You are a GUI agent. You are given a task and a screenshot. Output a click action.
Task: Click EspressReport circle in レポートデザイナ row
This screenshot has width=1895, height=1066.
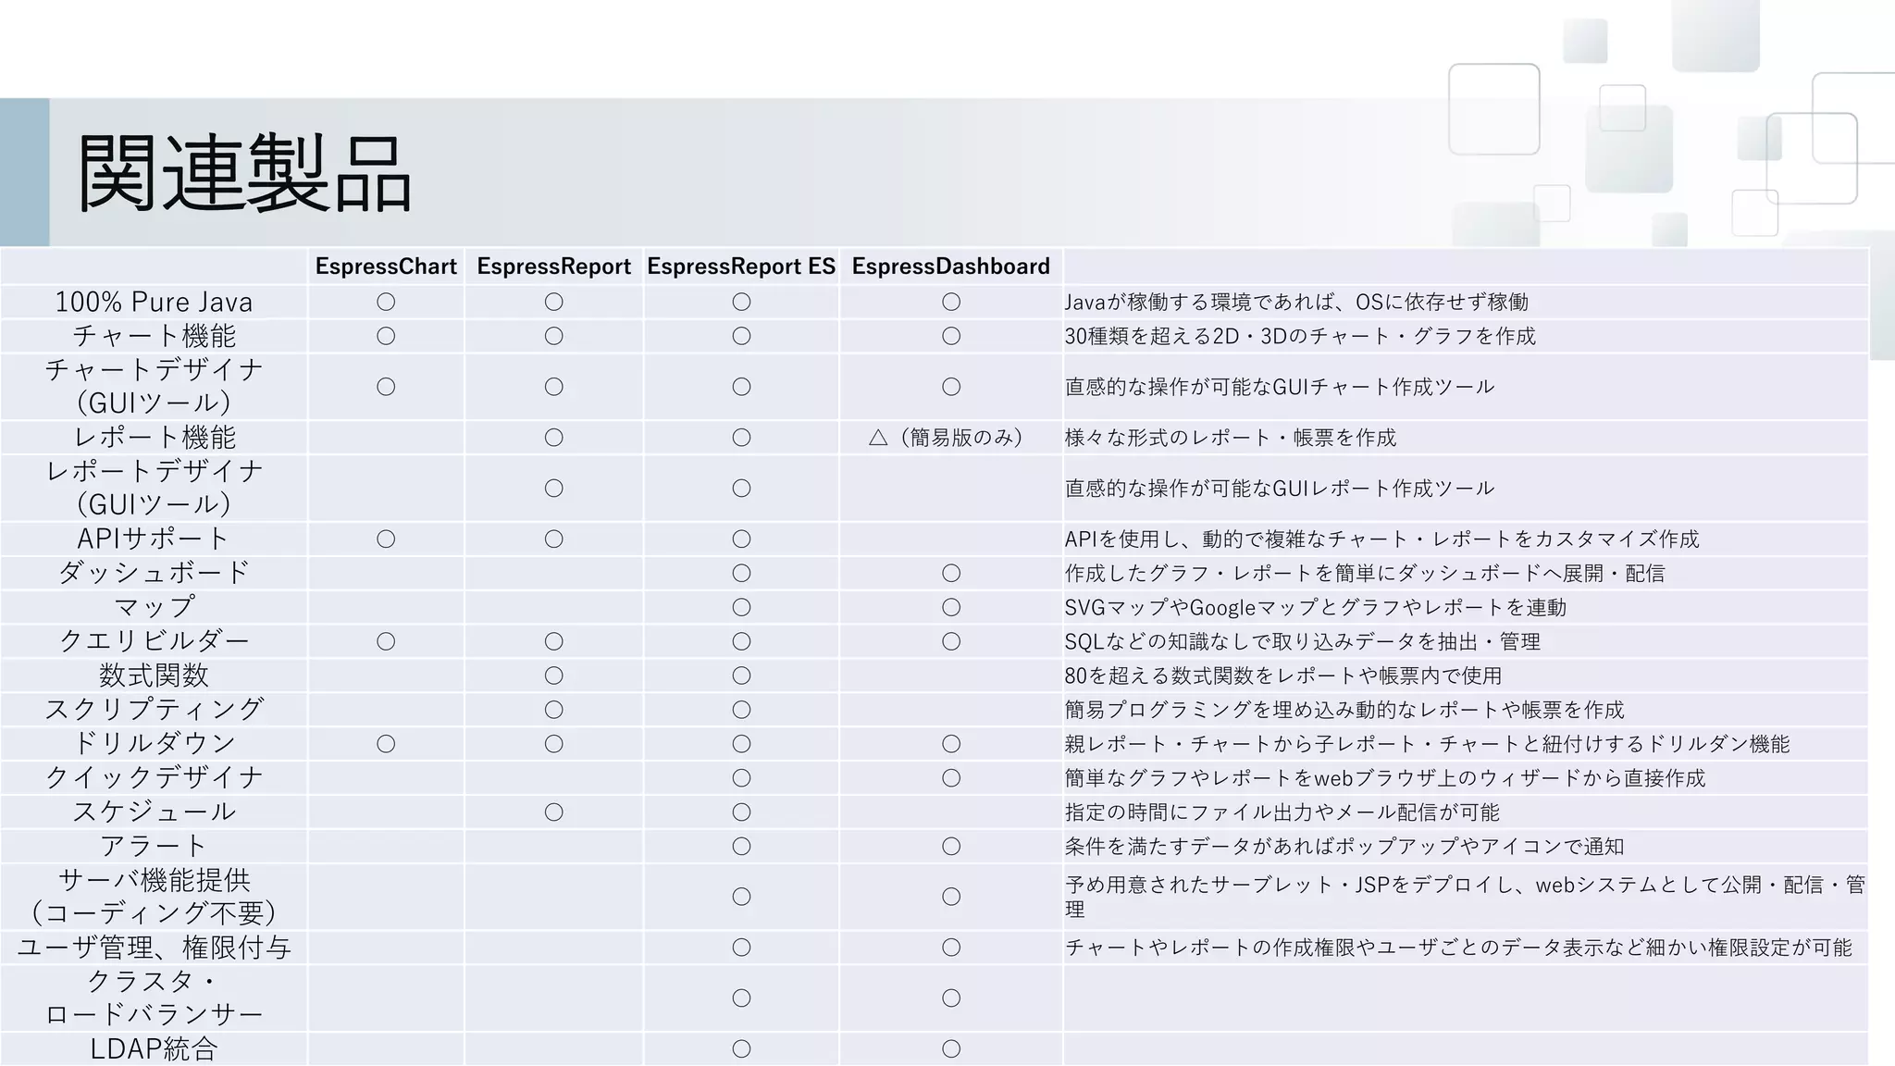click(553, 488)
